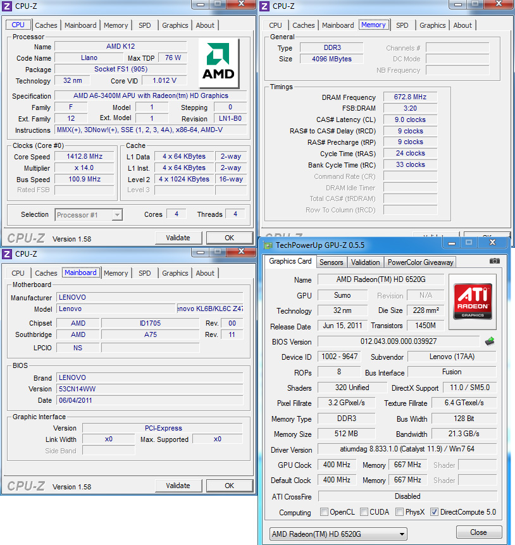Switch to the Sensors tab in GPU-Z
Screen dimensions: 515x545
[331, 262]
